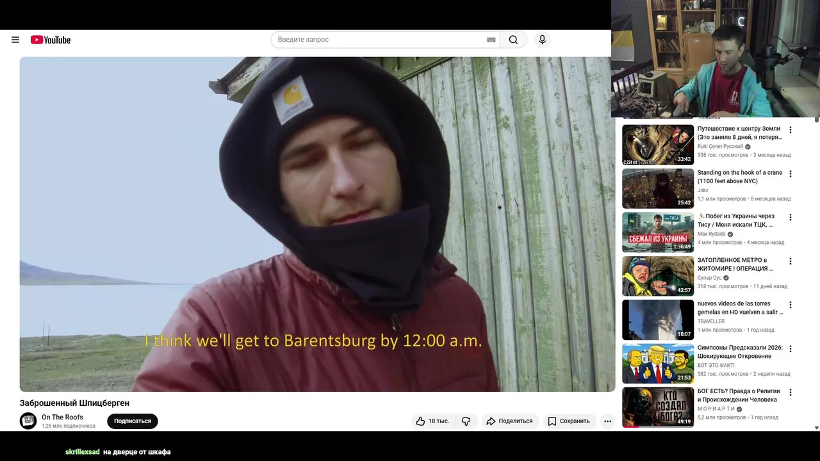This screenshot has height=461, width=820.
Task: Click the magnifier search button
Action: 513,40
